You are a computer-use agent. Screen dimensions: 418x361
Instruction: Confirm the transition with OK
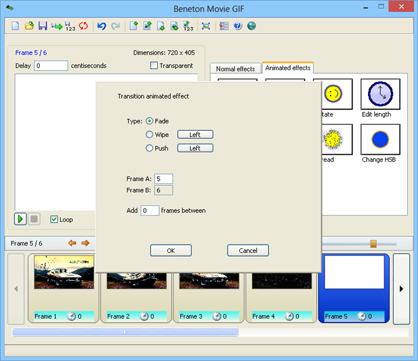pyautogui.click(x=171, y=250)
